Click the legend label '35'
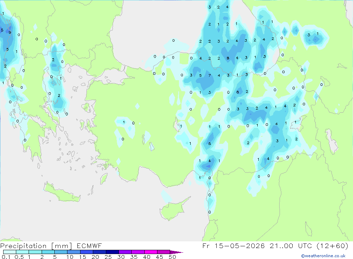Image resolution: width=353 pixels, height=259 pixels. pos(134,257)
